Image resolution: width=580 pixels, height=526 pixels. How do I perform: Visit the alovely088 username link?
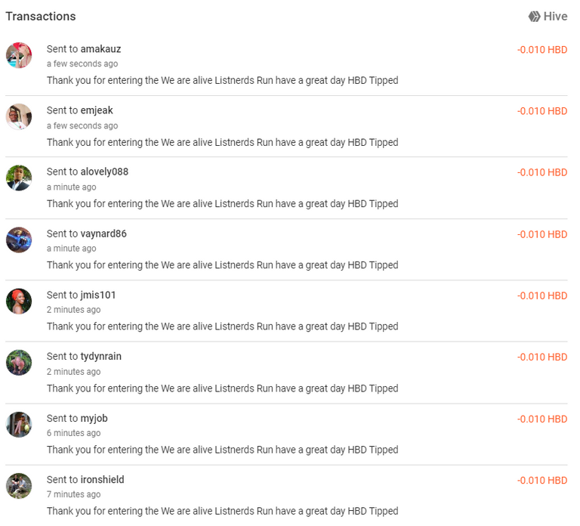click(x=104, y=172)
